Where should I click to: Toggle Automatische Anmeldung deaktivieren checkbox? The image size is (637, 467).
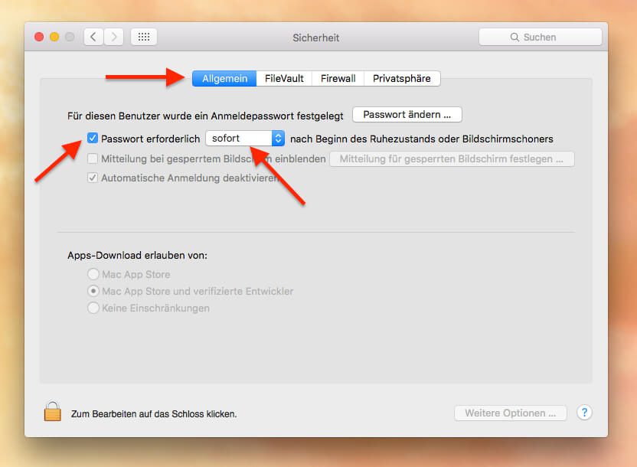click(x=93, y=178)
